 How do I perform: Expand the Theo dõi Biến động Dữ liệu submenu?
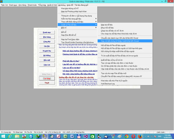[77, 22]
